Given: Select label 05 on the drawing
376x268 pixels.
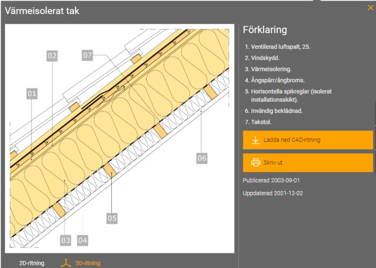Looking at the screenshot, I should pyautogui.click(x=112, y=218).
